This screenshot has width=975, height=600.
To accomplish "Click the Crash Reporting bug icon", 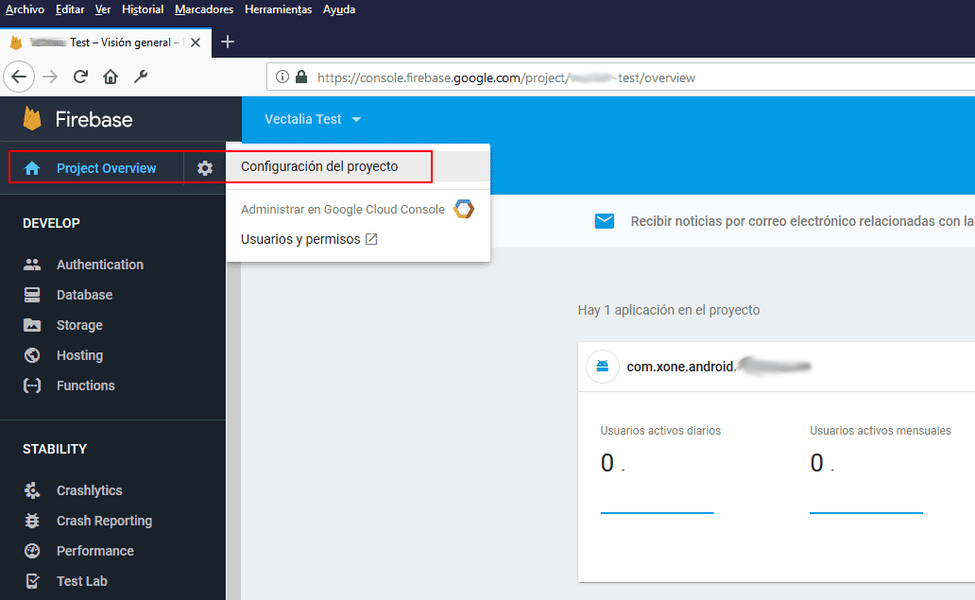I will (x=32, y=521).
